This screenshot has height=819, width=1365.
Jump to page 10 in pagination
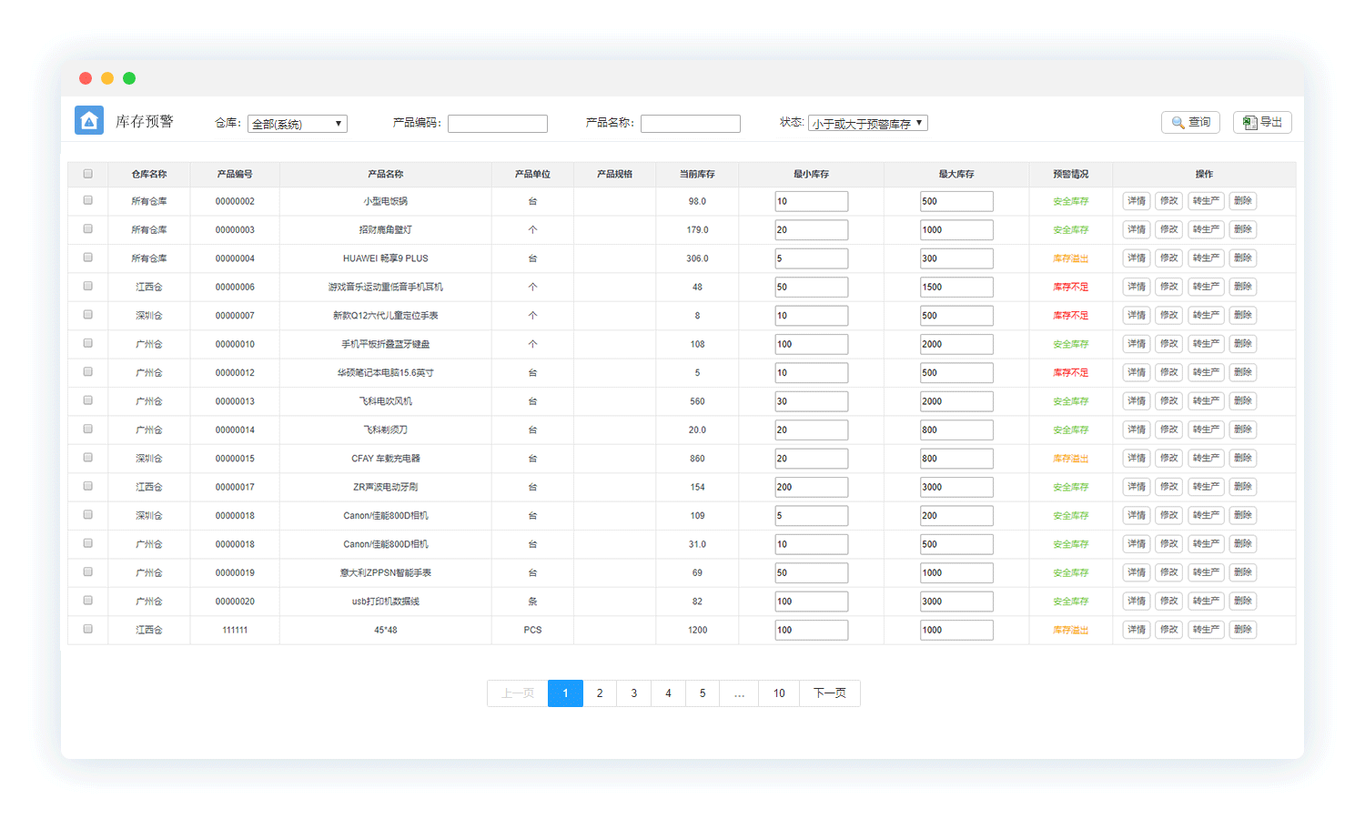click(779, 693)
